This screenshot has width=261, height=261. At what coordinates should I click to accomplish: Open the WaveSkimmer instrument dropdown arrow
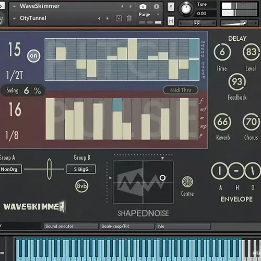[14, 7]
